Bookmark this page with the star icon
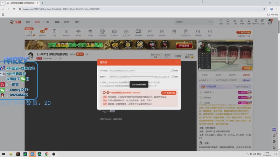This screenshot has width=280, height=157. [x=264, y=9]
